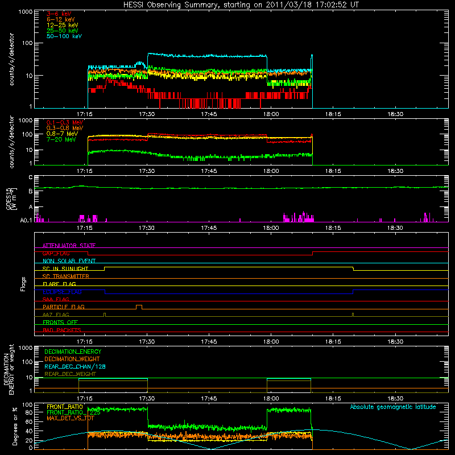455x455 pixels.
Task: Select the FRONTS_OFF flag label
Action: (60, 322)
